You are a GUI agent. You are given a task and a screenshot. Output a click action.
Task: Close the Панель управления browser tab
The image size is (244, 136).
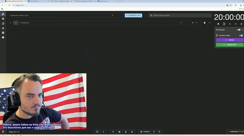click(95, 1)
